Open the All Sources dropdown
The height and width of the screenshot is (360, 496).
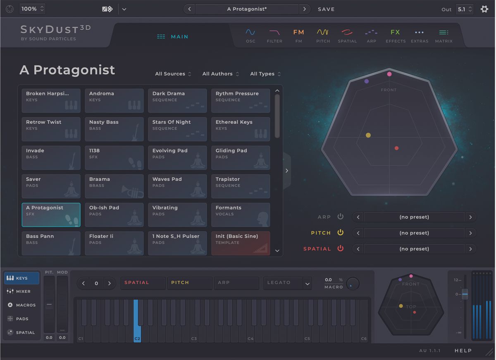tap(173, 73)
